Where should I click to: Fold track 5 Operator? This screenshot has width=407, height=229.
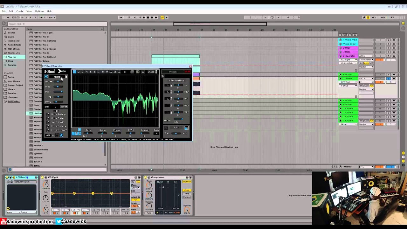pos(340,56)
